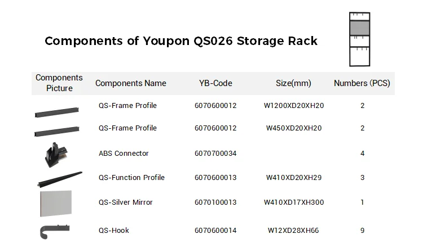The width and height of the screenshot is (423, 252).
Task: Click the QS-Silver Mirror name text
Action: pos(126,202)
